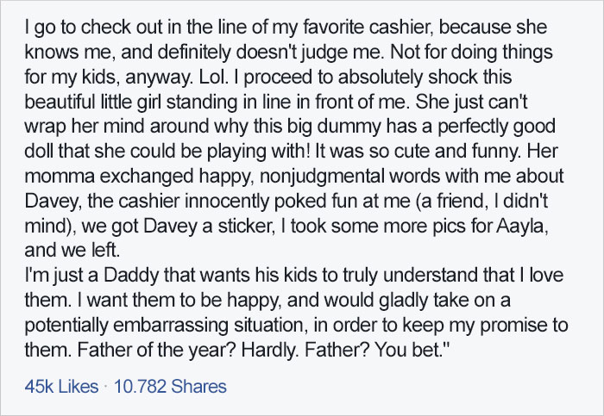Open the 45k Likes link

(x=61, y=387)
